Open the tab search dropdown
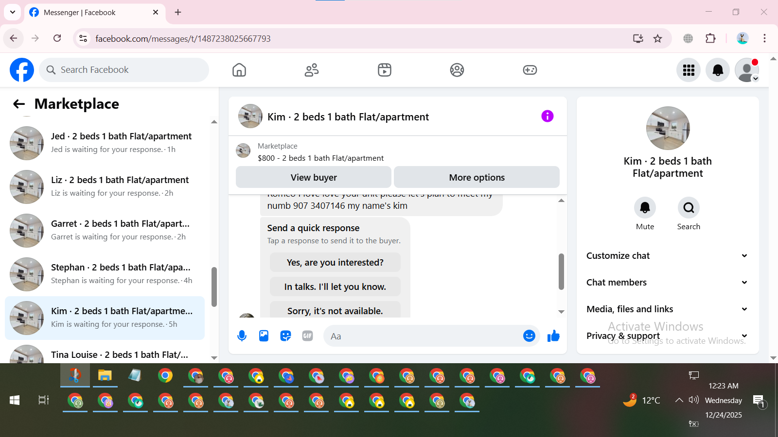Screen dimensions: 778x437 click(x=13, y=12)
